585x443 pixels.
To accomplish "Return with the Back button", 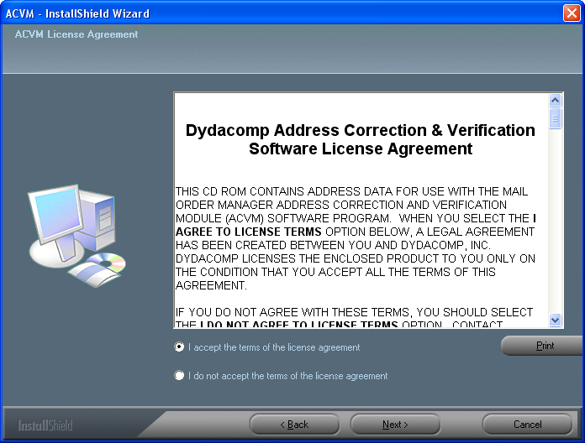I will tap(294, 425).
